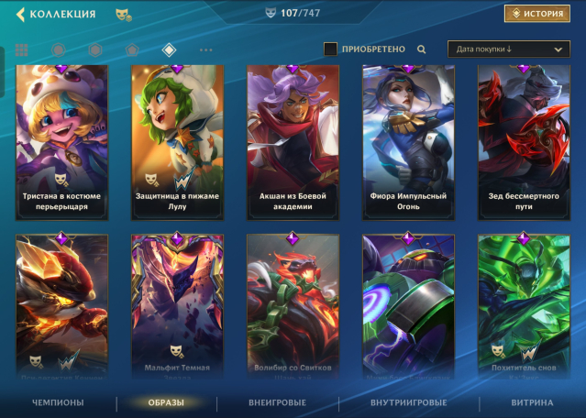Viewport: 586px width, 418px height.
Task: Select the pentagon rarity filter icon
Action: pos(132,49)
